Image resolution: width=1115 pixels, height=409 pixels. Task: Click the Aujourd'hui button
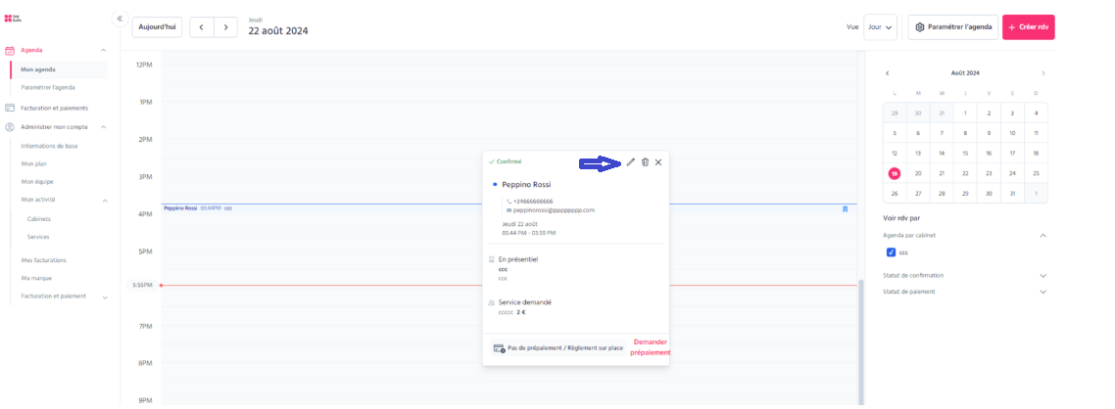tap(157, 27)
